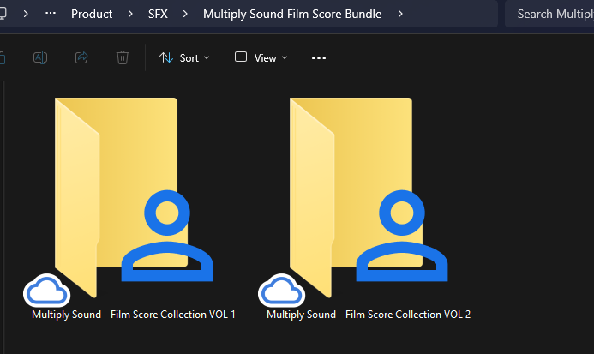Screen dimensions: 594x354
Task: Click the Multiply Sound Film Score Bundle breadcrumb
Action: tap(292, 14)
